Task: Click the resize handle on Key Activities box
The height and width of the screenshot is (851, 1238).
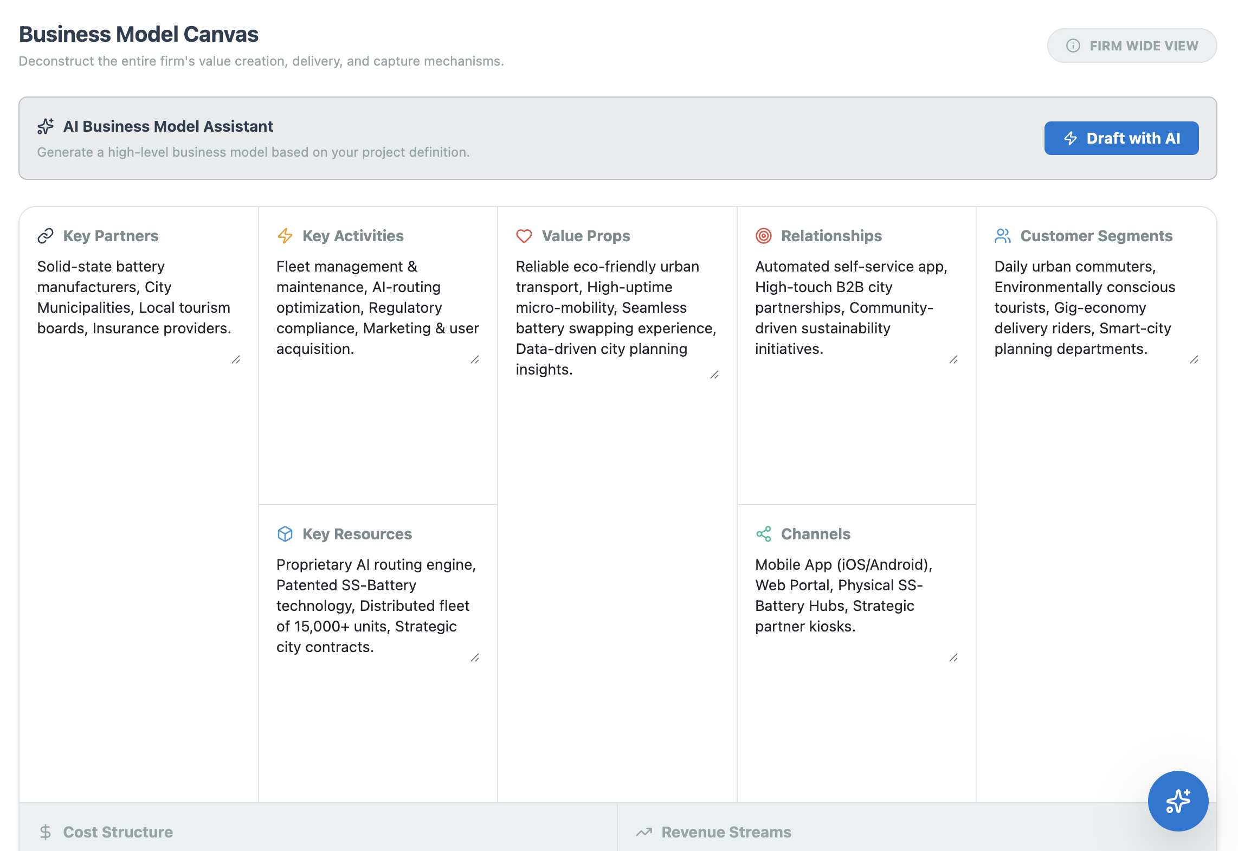Action: pyautogui.click(x=475, y=359)
